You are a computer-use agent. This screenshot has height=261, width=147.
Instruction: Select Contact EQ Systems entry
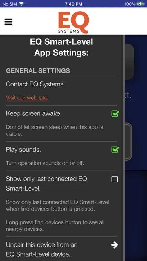pos(35,84)
